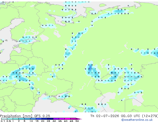Click the 'Precipitation [mm]' title text
This screenshot has height=122, width=158.
(x=16, y=116)
